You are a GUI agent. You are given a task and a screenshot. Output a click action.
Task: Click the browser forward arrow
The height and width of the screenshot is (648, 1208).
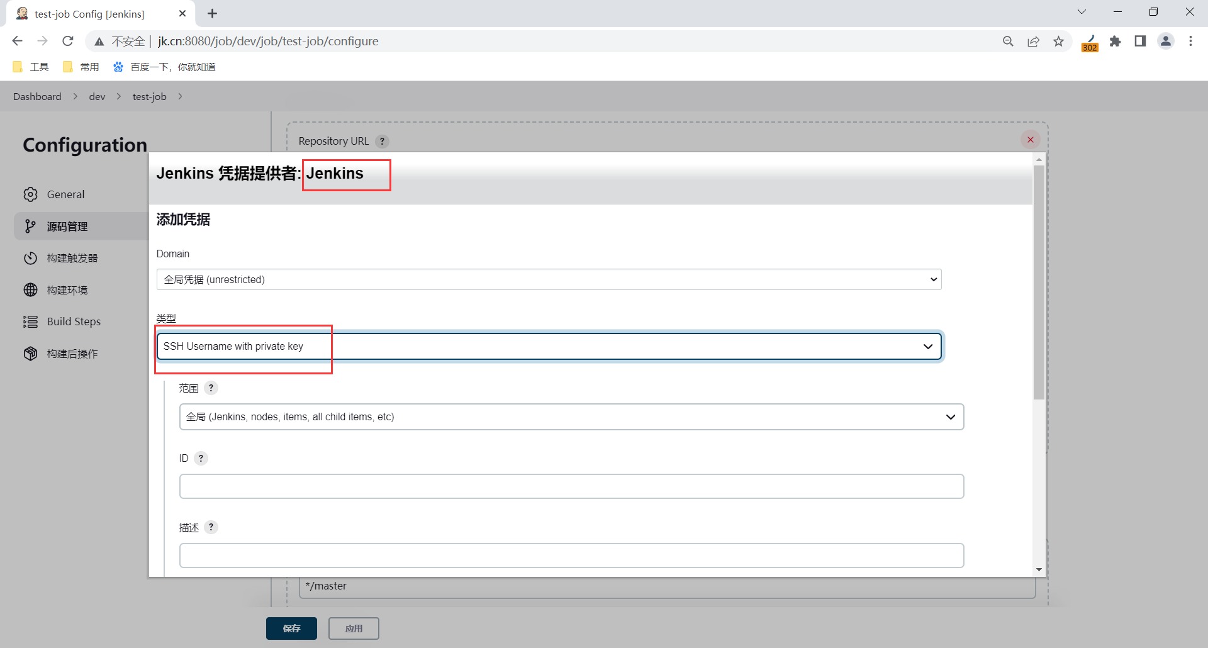point(42,41)
